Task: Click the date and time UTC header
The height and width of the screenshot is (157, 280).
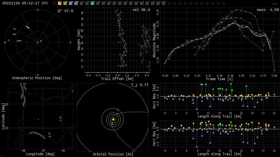Action: coord(25,3)
